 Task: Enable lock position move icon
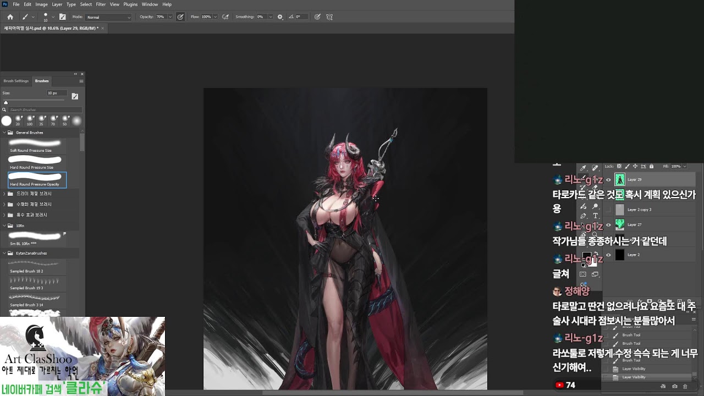coord(635,166)
